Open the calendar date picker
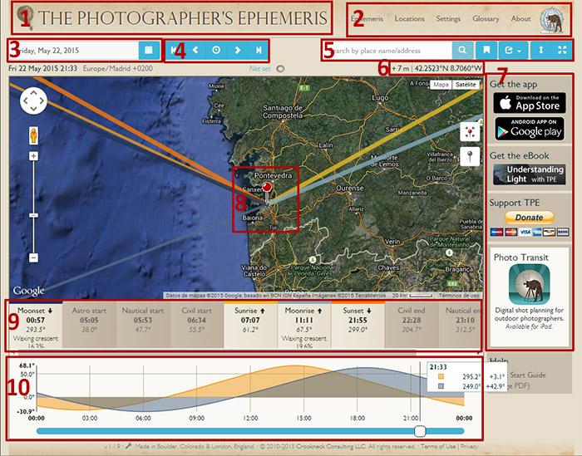The height and width of the screenshot is (456, 582). (148, 50)
